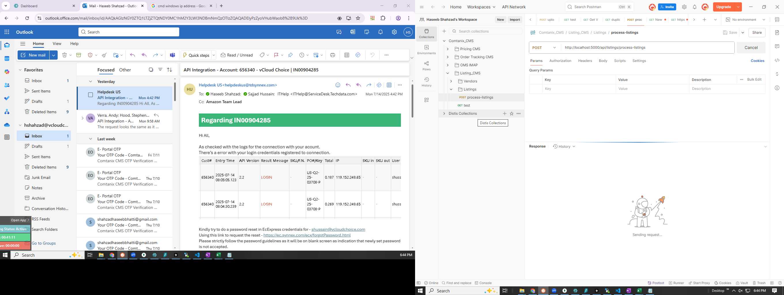This screenshot has height=295, width=784.
Task: Open Outlook notifications bell
Action: pos(380,32)
